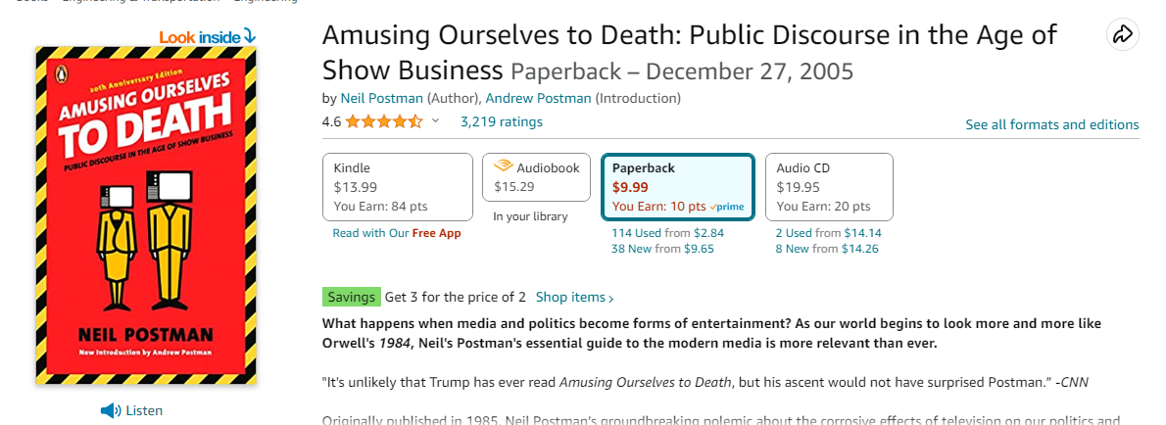Open the book cover thumbnail
This screenshot has height=425, width=1166.
146,215
